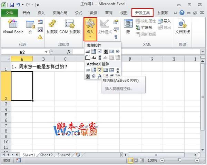Toggle use relative references icon
This screenshot has height=165, width=207.
[40, 30]
